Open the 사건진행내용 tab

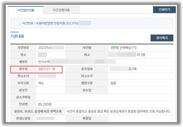pyautogui.click(x=61, y=10)
